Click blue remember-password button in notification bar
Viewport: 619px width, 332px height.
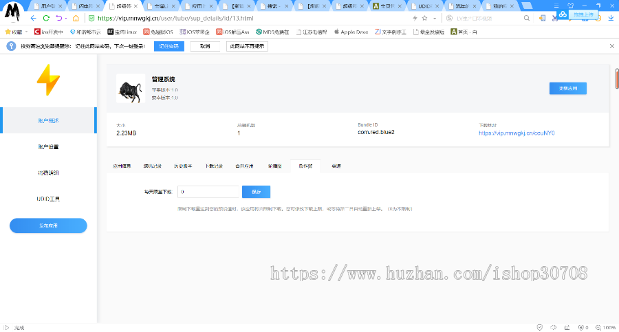(169, 46)
